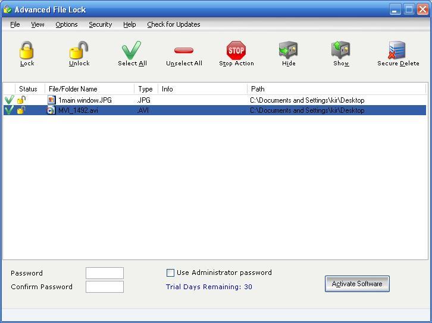
Task: Click the Secure Delete icon
Action: coord(397,50)
